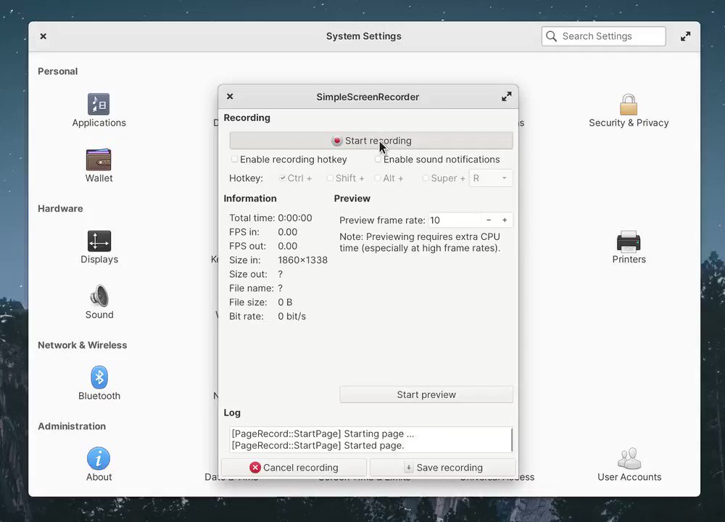This screenshot has width=725, height=522.
Task: Maximize the SimpleScreenRecorder window
Action: click(x=507, y=96)
